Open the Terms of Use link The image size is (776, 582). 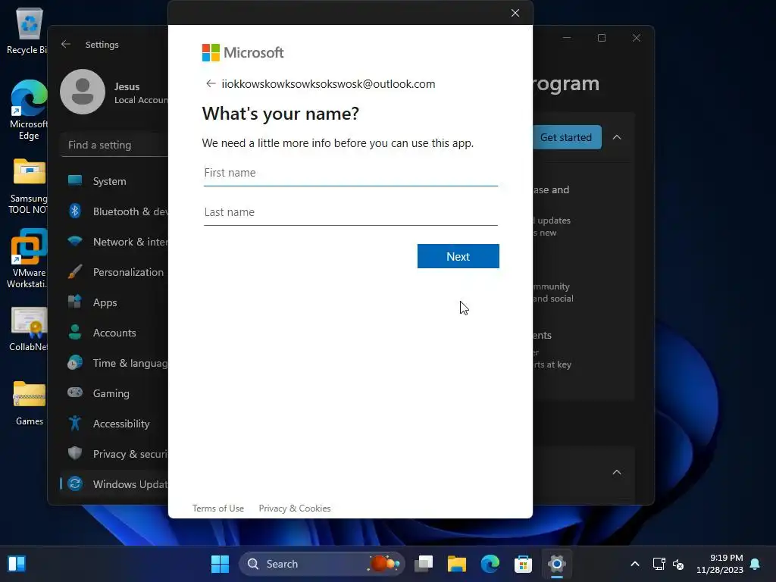pos(218,508)
